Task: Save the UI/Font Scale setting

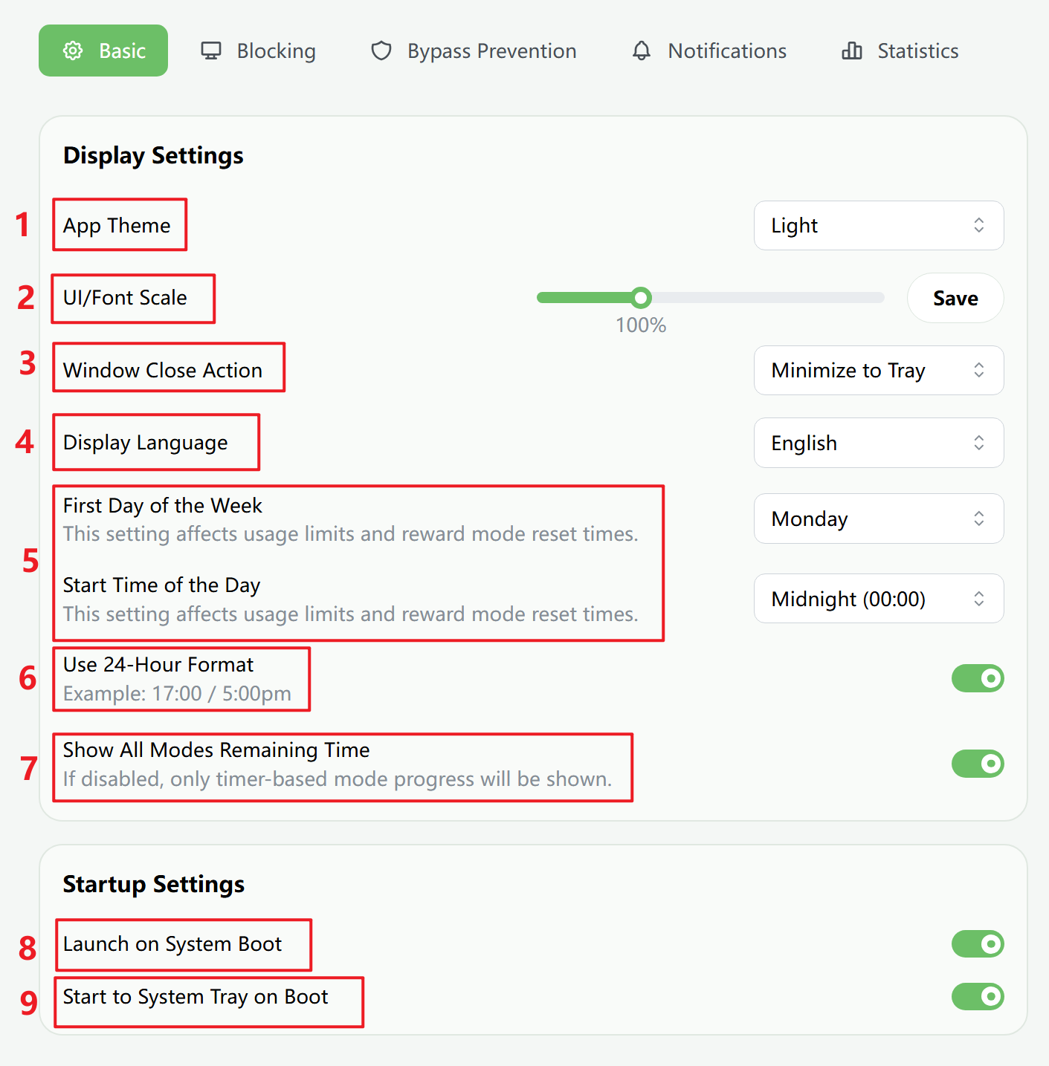Action: pyautogui.click(x=955, y=298)
